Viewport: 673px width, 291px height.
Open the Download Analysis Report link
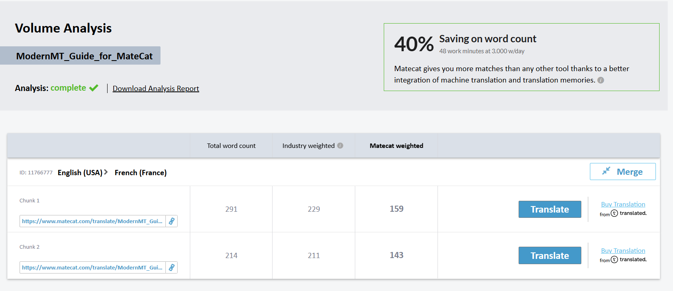click(x=156, y=89)
